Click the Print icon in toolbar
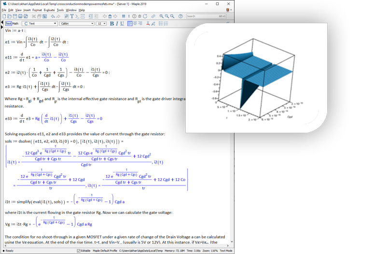The image size is (374, 254). [x=20, y=16]
